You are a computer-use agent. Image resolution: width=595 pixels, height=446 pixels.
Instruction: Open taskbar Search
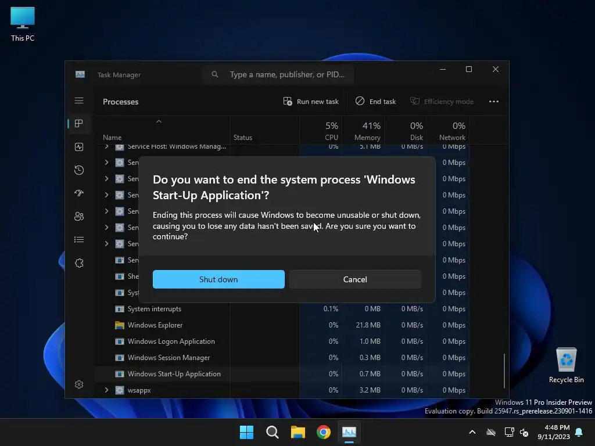pos(273,432)
